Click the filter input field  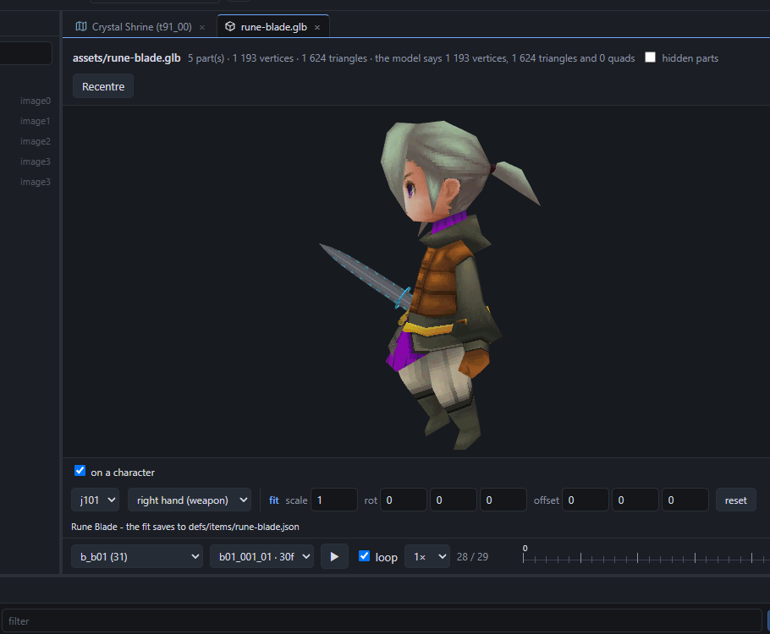(x=382, y=620)
